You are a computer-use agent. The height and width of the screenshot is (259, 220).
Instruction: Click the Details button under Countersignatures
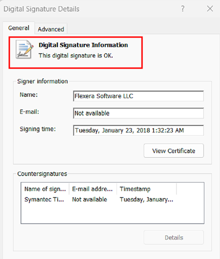pyautogui.click(x=174, y=238)
